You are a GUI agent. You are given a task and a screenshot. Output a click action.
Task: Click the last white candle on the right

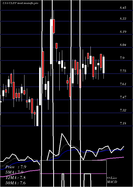coord(103,65)
